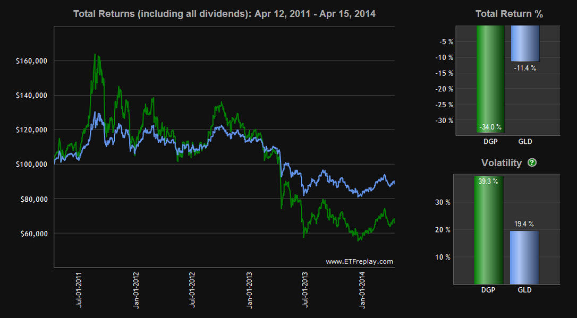The image size is (577, 318).
Task: Click the Volatility panel heading text
Action: click(x=501, y=163)
